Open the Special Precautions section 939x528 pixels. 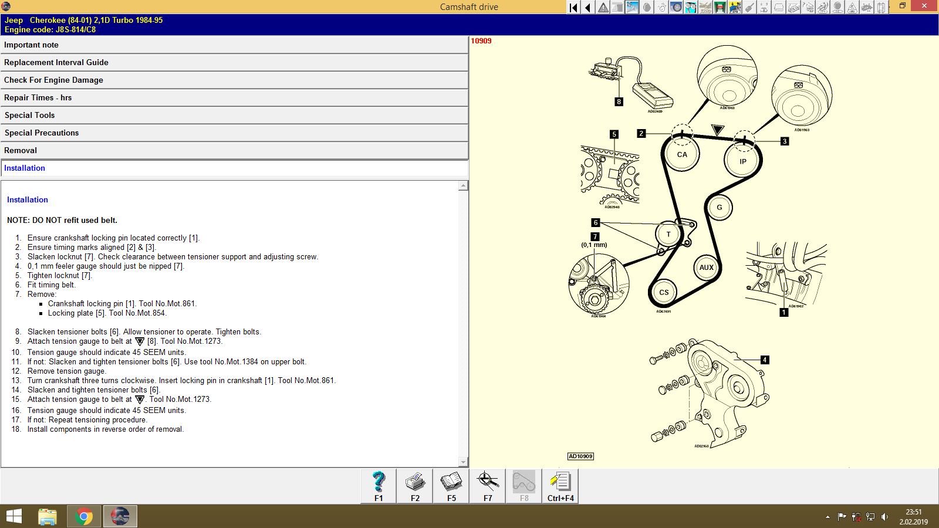(41, 133)
